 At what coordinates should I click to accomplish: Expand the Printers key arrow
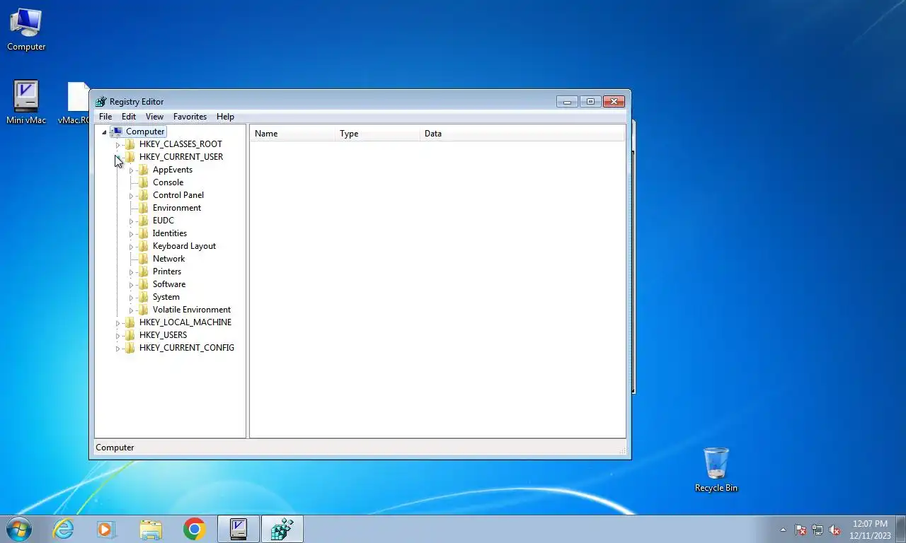pyautogui.click(x=131, y=272)
